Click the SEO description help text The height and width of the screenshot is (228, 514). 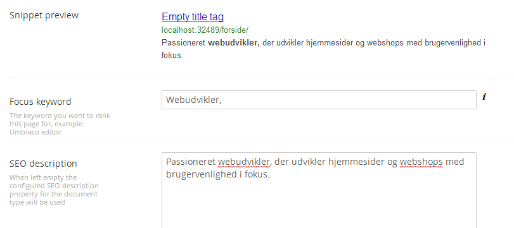click(54, 190)
